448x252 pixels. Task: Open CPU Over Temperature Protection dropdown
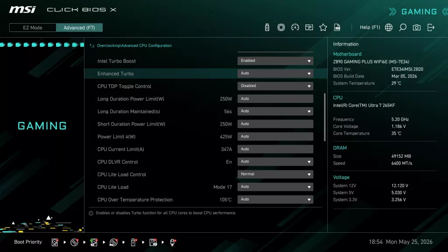point(275,199)
